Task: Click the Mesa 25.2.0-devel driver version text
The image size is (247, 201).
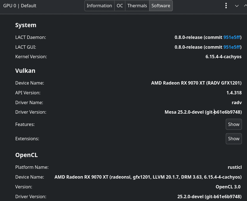Action: click(x=203, y=112)
